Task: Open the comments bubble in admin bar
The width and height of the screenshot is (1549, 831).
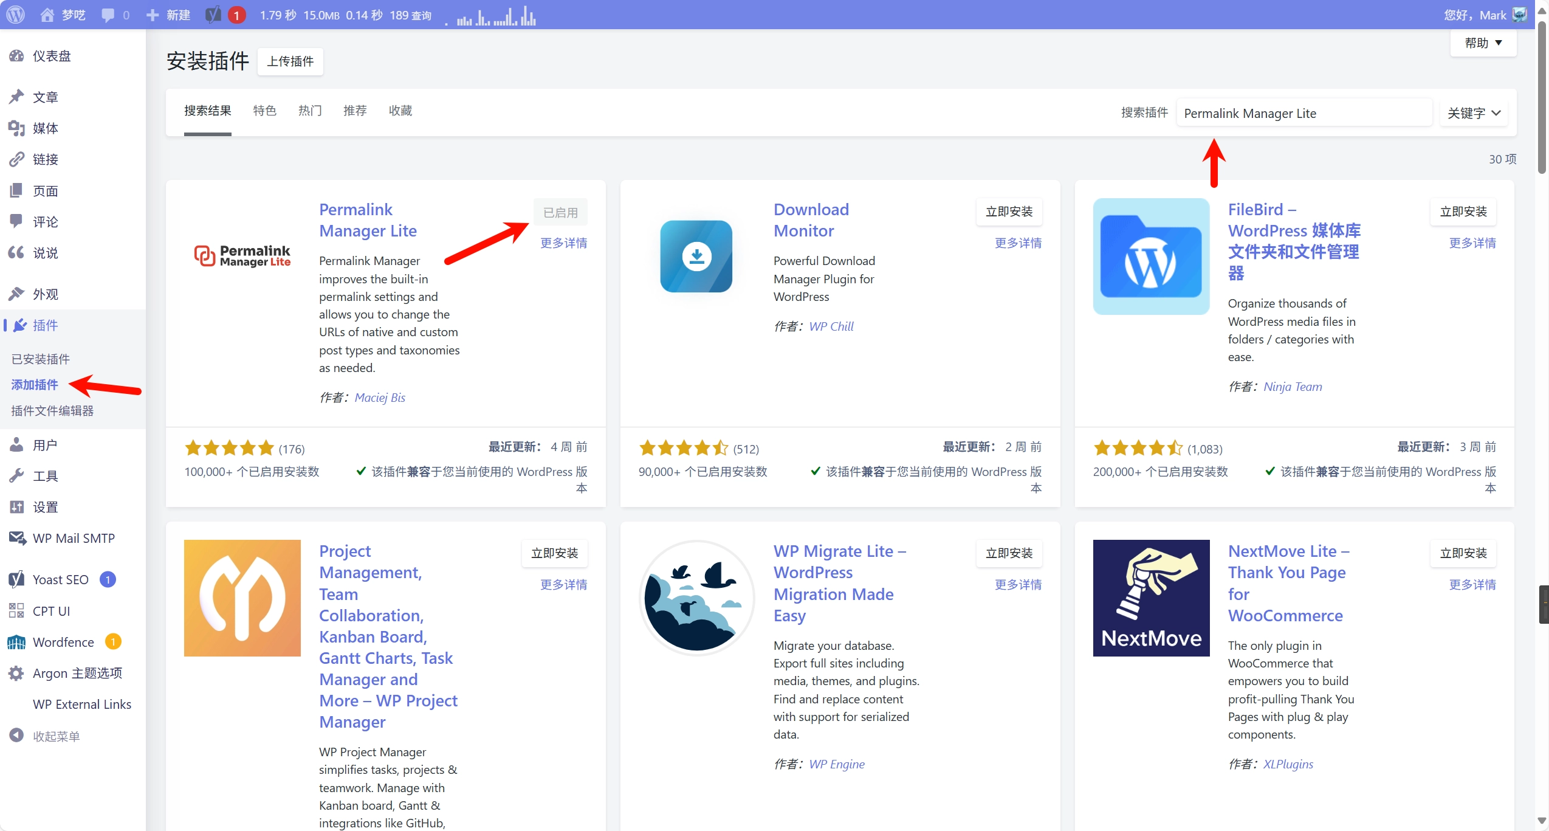Action: click(x=108, y=15)
